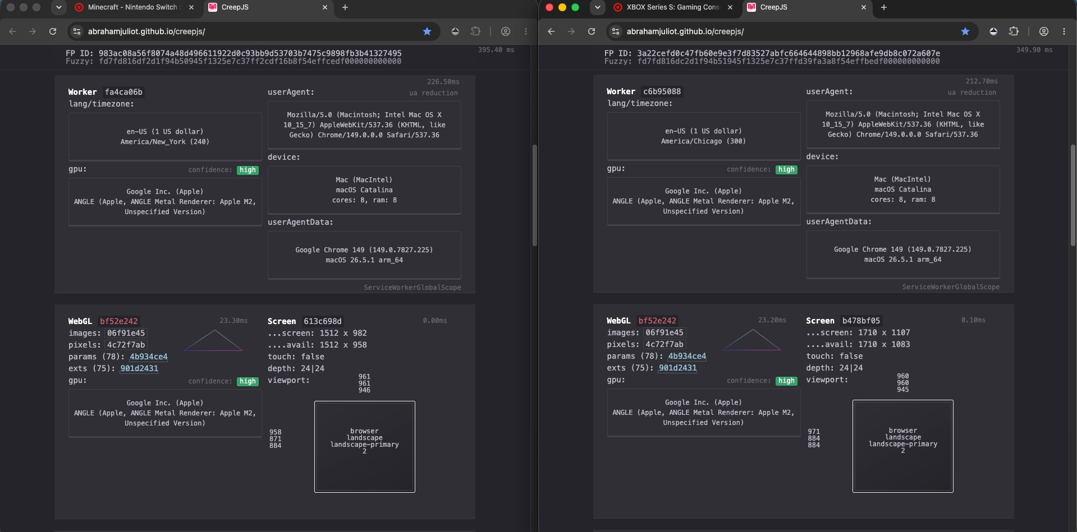Open extensions puzzle icon in left window
The height and width of the screenshot is (532, 1077).
[x=475, y=31]
